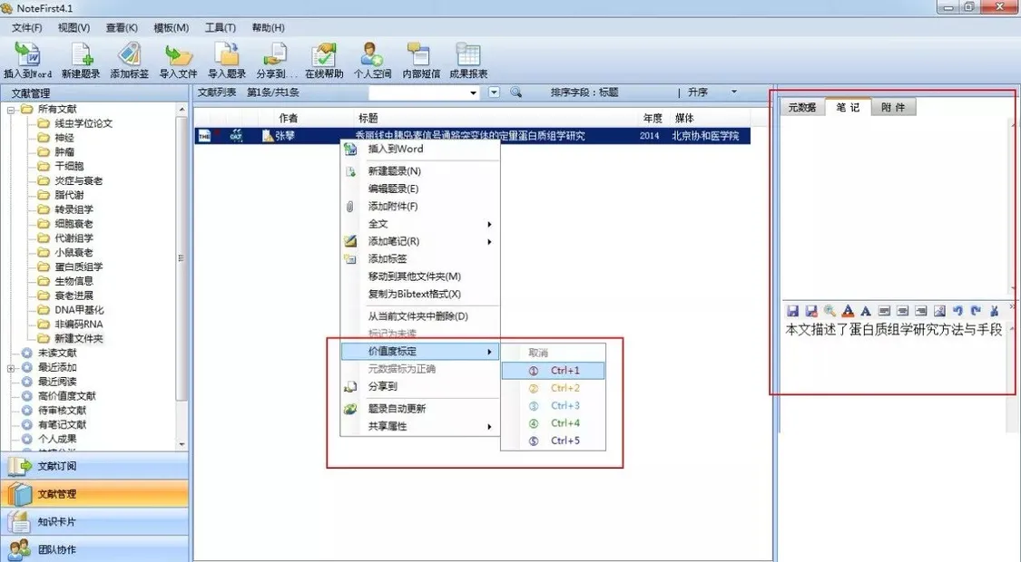Screen dimensions: 1021x562
Task: Open the search field dropdown in the list header
Action: tap(474, 93)
